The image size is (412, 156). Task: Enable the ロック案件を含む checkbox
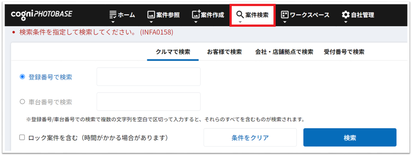click(22, 137)
